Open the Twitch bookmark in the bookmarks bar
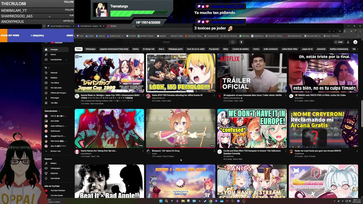363x204 pixels. click(x=80, y=36)
